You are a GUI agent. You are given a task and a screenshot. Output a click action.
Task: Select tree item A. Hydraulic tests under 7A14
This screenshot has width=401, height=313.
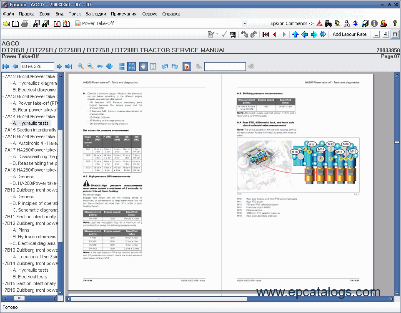(x=31, y=123)
